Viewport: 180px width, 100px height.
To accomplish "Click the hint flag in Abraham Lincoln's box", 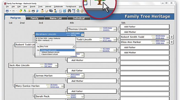I will tap(82, 35).
